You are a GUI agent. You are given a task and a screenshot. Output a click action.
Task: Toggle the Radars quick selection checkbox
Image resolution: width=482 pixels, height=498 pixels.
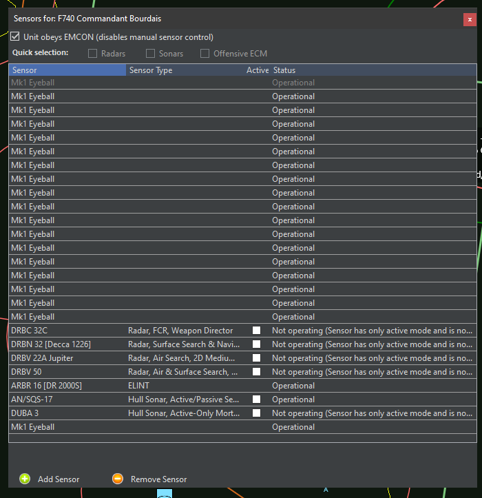[92, 53]
